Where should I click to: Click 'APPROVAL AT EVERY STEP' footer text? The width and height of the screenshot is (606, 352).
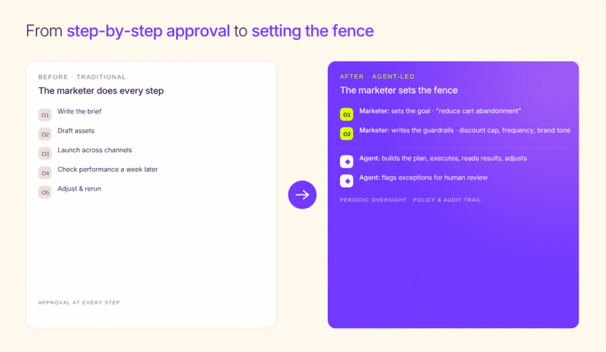79,303
